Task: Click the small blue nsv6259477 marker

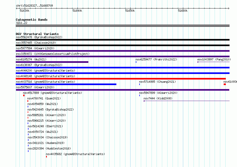Action: coord(136,62)
